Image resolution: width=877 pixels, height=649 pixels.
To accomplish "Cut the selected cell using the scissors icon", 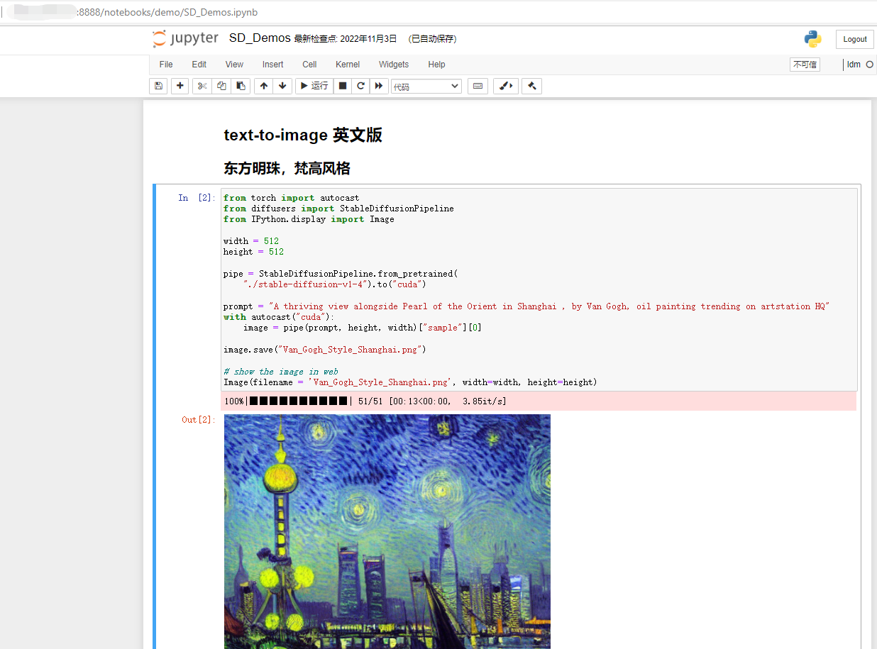I will click(202, 86).
